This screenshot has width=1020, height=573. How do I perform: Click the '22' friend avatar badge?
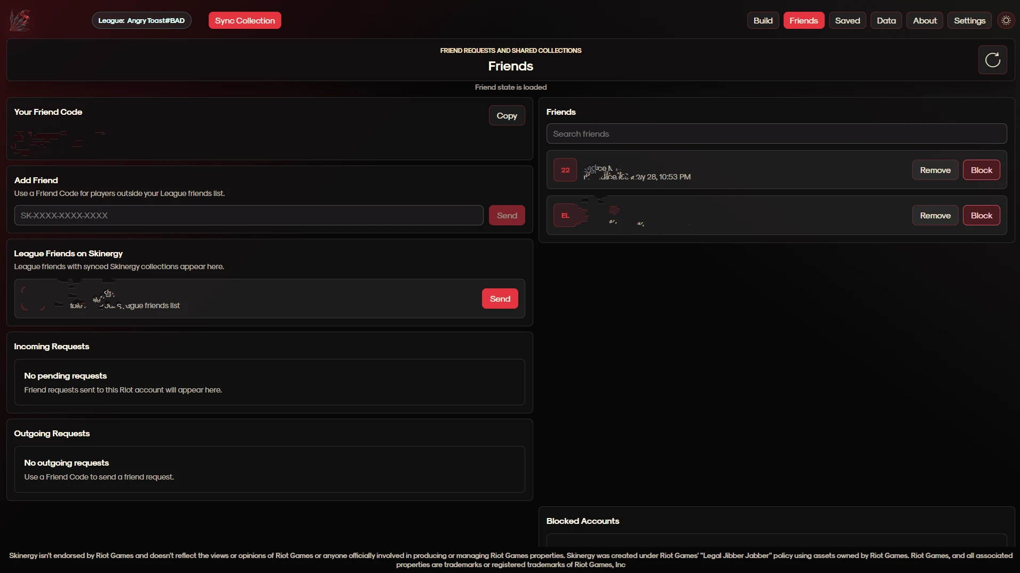click(565, 170)
